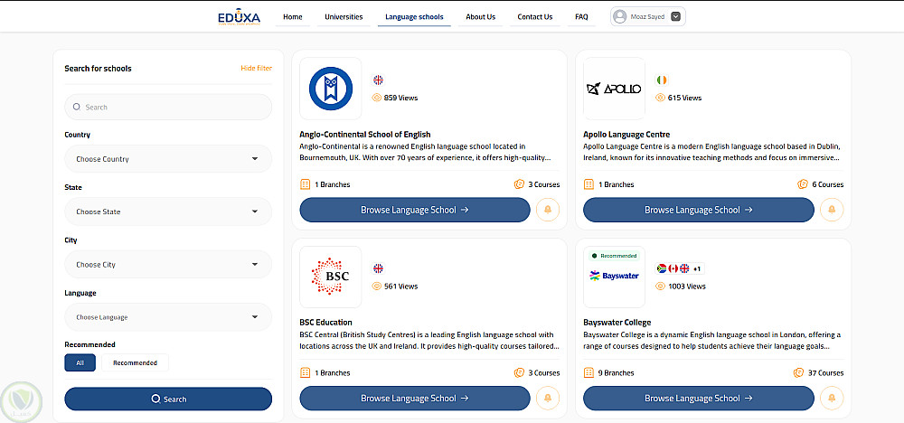Browse Language School for Bayswater College
Viewport: 904px width, 423px height.
coord(698,398)
